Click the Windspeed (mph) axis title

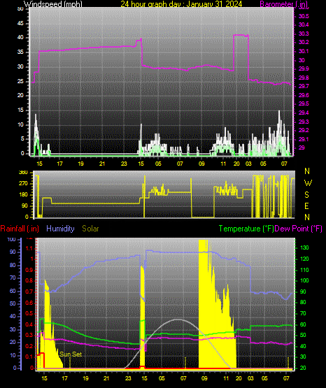(x=52, y=3)
